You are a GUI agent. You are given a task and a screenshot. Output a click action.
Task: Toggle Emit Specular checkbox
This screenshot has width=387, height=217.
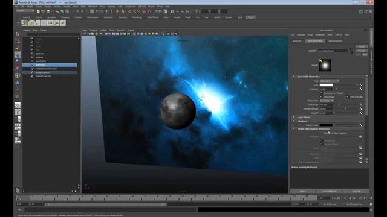[348, 96]
